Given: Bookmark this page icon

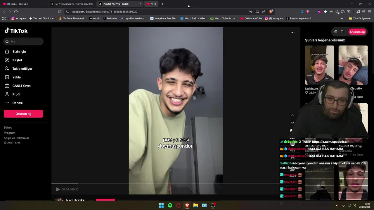Looking at the screenshot, I should tap(60, 12).
